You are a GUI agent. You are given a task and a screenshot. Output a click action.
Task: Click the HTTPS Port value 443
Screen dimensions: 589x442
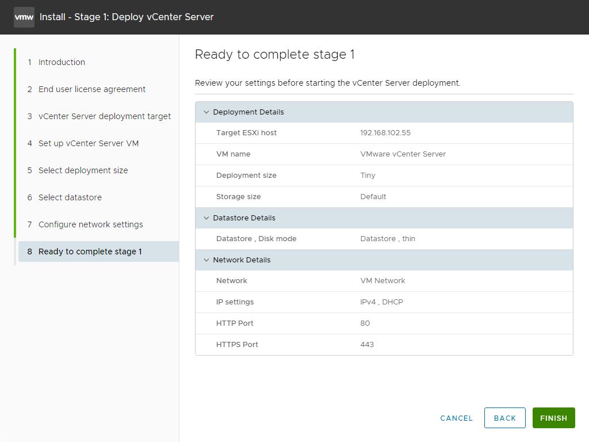tap(367, 345)
